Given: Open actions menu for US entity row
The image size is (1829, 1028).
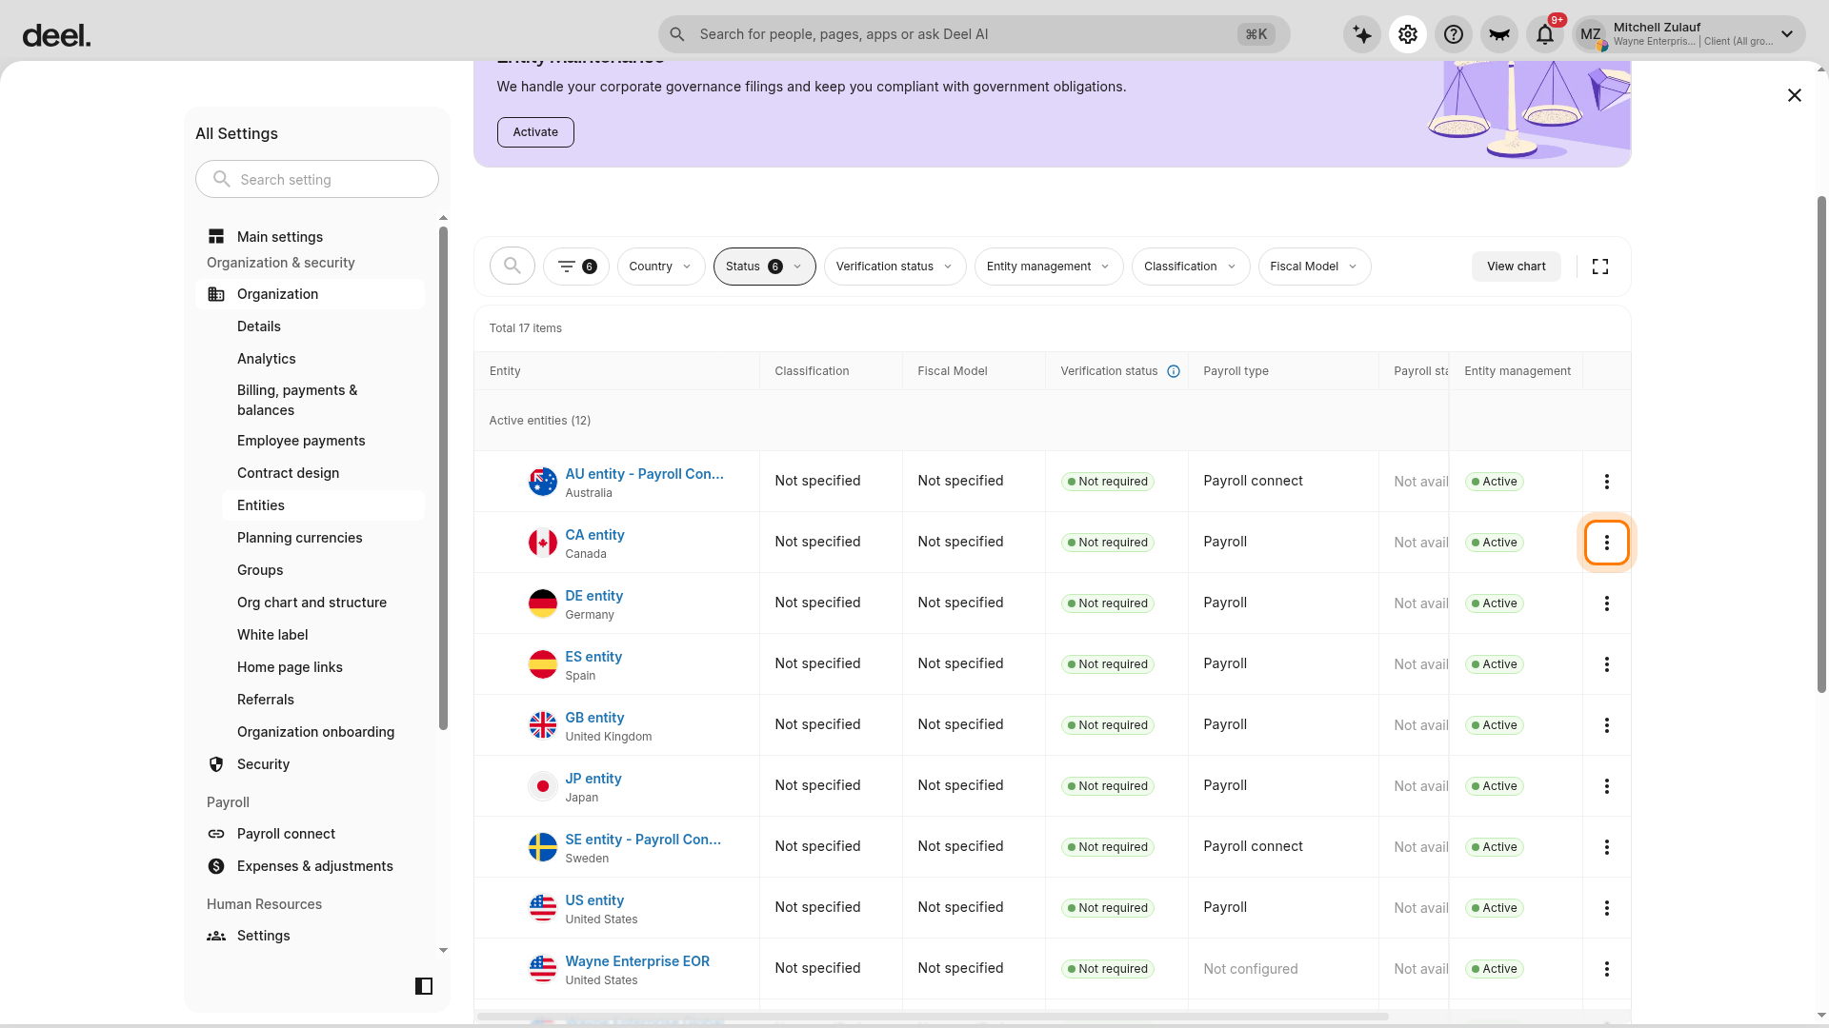Looking at the screenshot, I should (x=1607, y=908).
